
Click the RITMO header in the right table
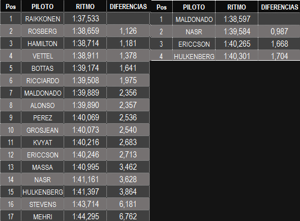[x=236, y=7]
